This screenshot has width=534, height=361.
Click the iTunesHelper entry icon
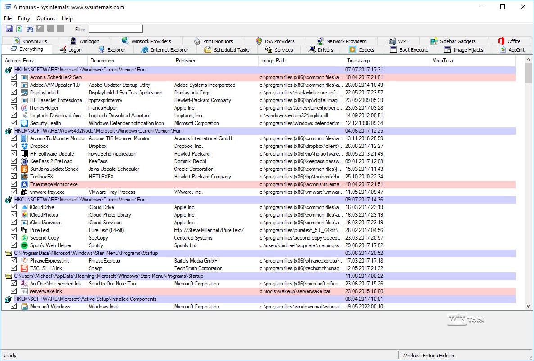click(x=24, y=108)
